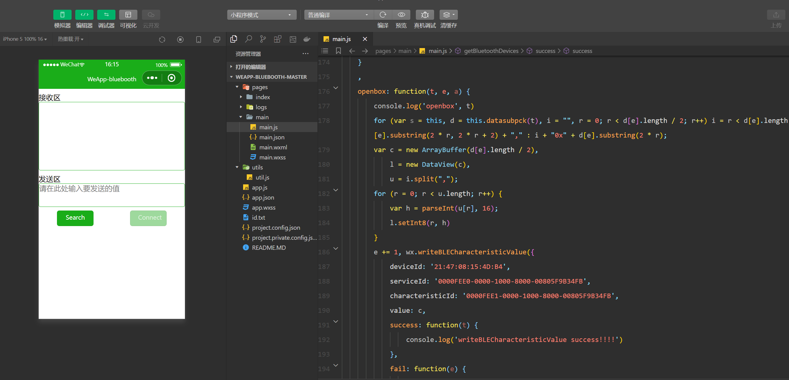Expand the index folder in tree
The height and width of the screenshot is (380, 789).
[263, 97]
